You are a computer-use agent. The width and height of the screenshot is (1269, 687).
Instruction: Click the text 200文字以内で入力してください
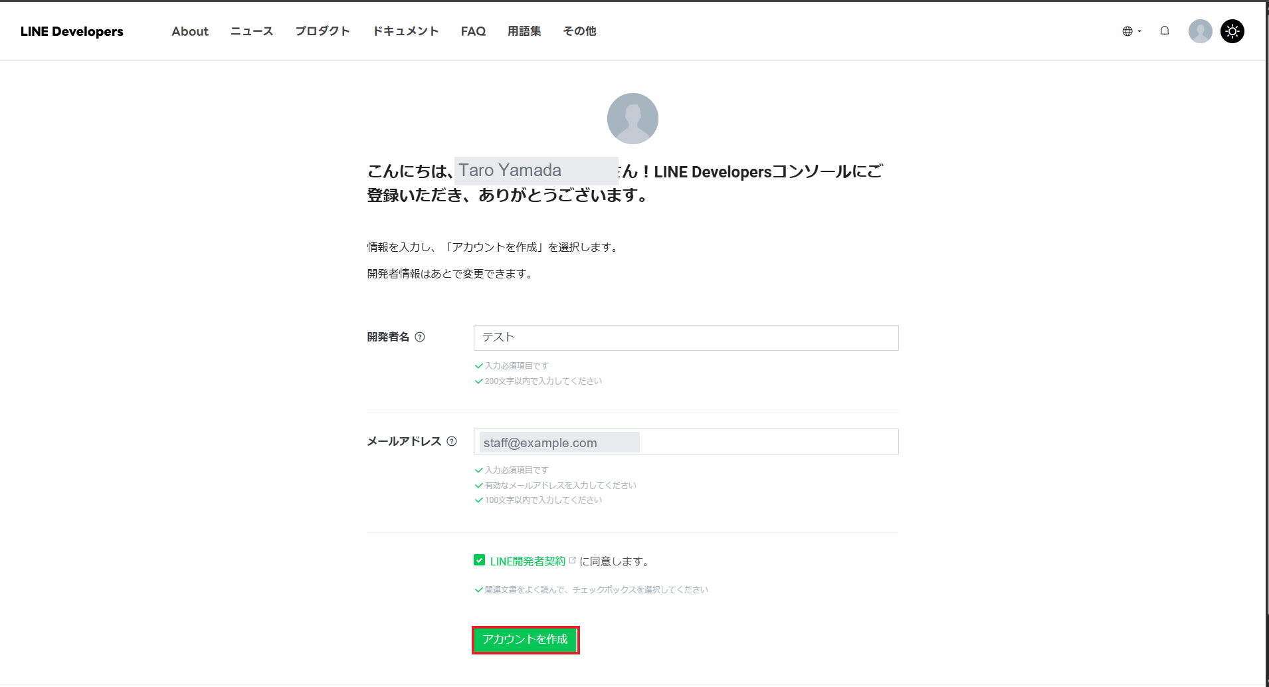pyautogui.click(x=543, y=381)
